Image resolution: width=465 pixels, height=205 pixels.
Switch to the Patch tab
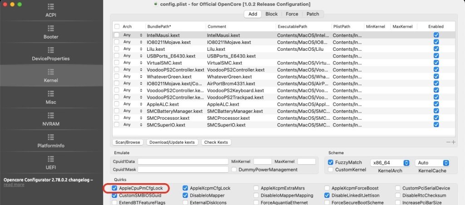(313, 14)
